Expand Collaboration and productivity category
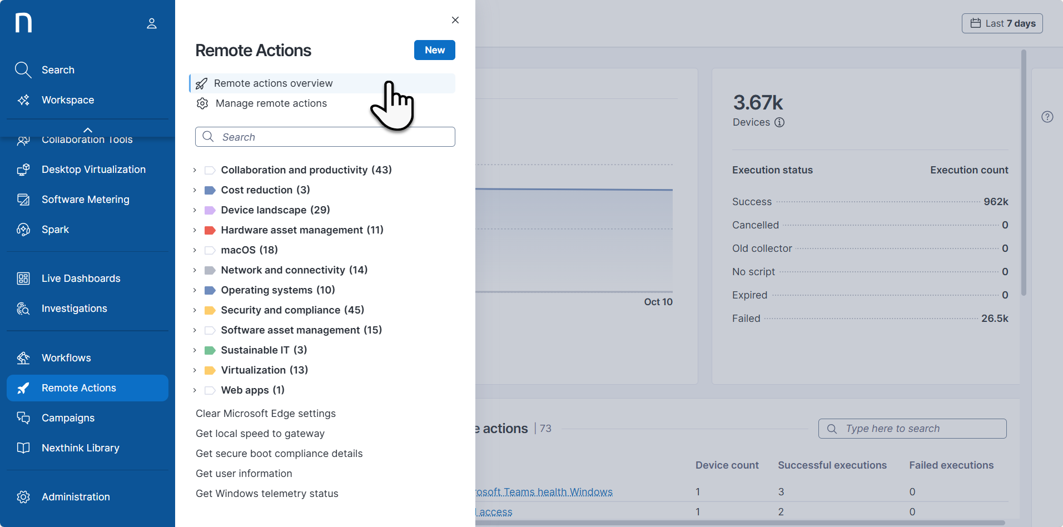This screenshot has height=527, width=1063. 195,170
